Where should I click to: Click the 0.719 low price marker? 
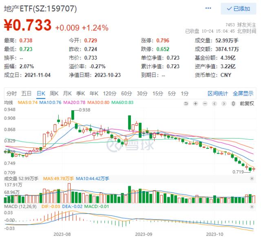tap(238, 172)
